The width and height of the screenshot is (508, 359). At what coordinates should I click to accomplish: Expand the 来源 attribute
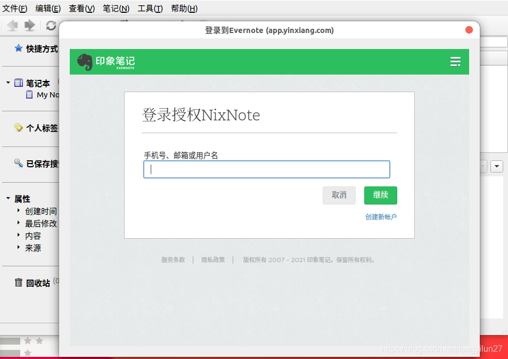[18, 248]
